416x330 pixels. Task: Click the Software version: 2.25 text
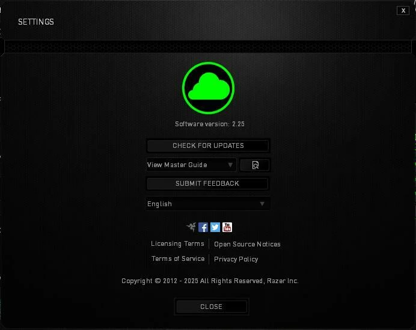[210, 124]
